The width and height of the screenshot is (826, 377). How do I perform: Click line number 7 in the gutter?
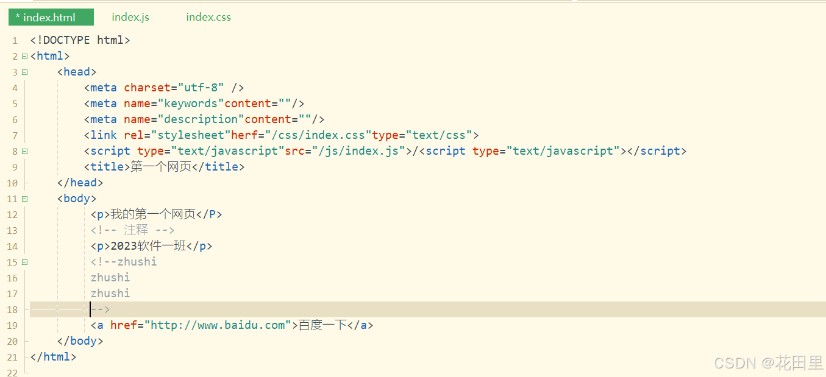[15, 136]
